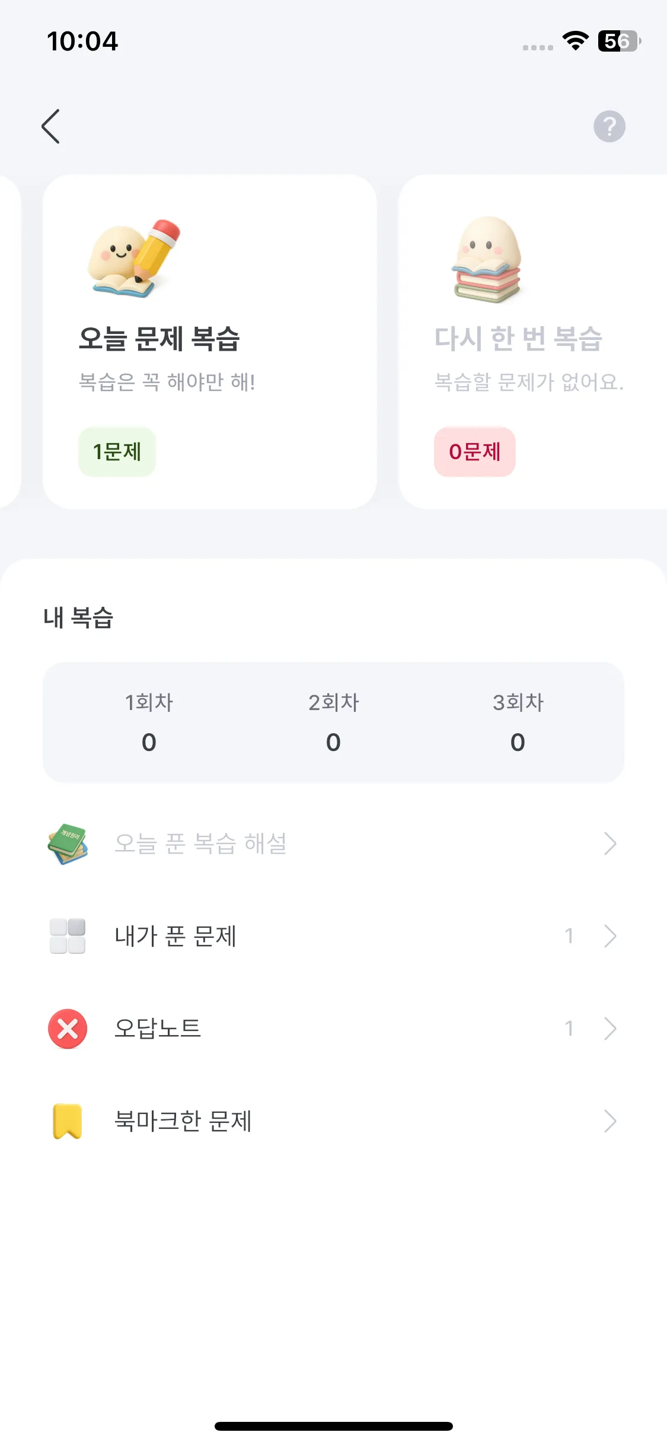Screen dimensions: 667x1445
Task: Select the red 0문제 badge
Action: 474,452
